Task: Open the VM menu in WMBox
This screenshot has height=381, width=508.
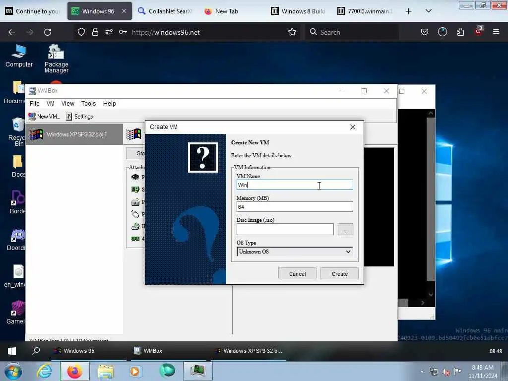Action: (x=50, y=103)
